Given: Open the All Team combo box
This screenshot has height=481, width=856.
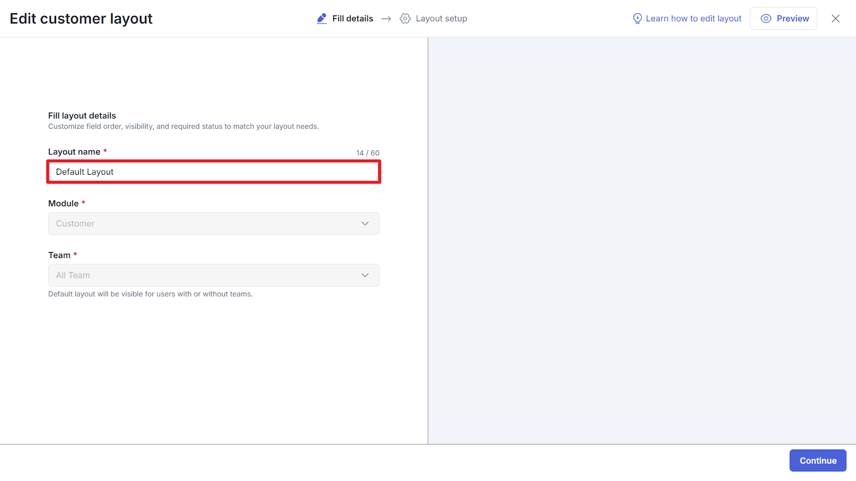Looking at the screenshot, I should pos(203,275).
